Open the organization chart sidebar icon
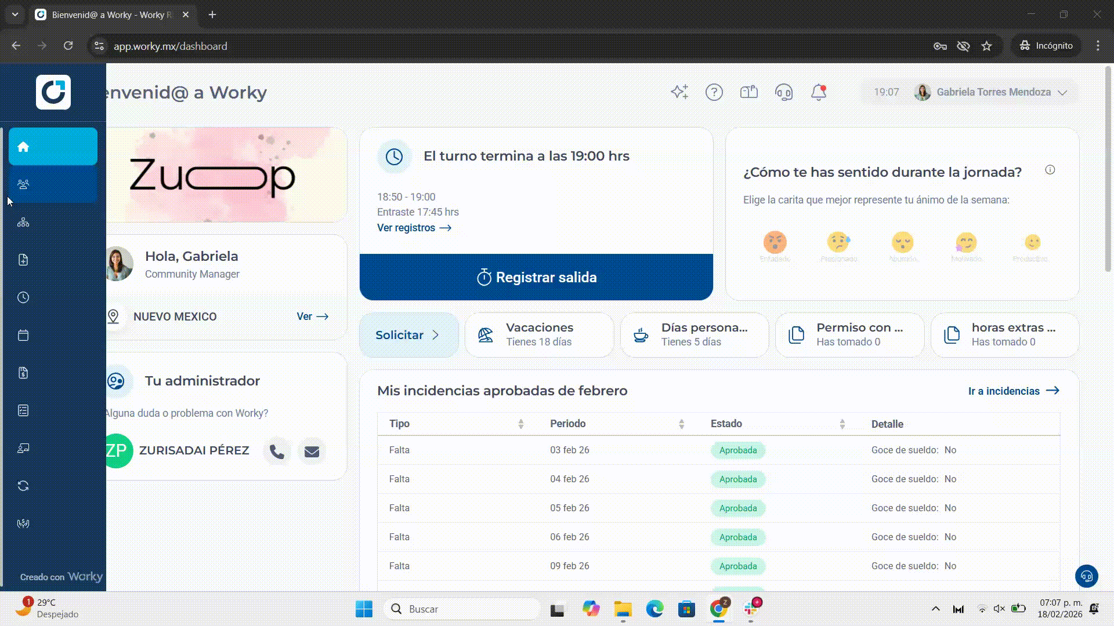 tap(23, 222)
